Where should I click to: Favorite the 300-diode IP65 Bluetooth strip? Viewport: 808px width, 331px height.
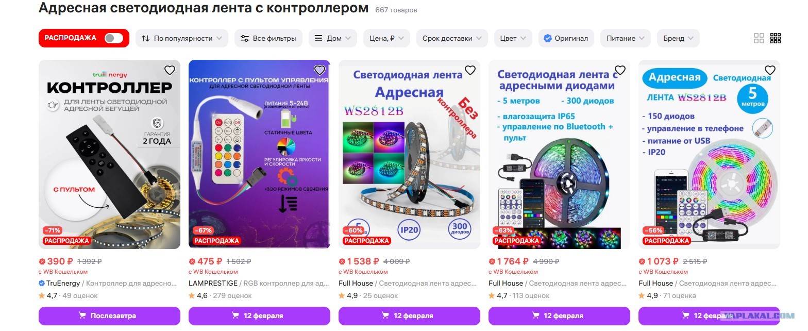click(620, 71)
